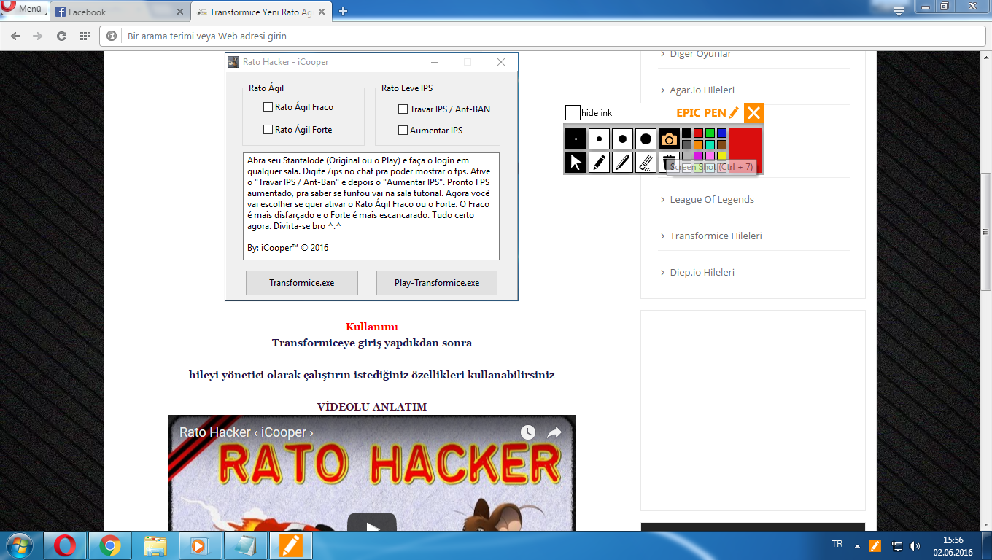Viewport: 992px width, 560px height.
Task: Open the Speed Dial grid icon
Action: click(x=85, y=36)
